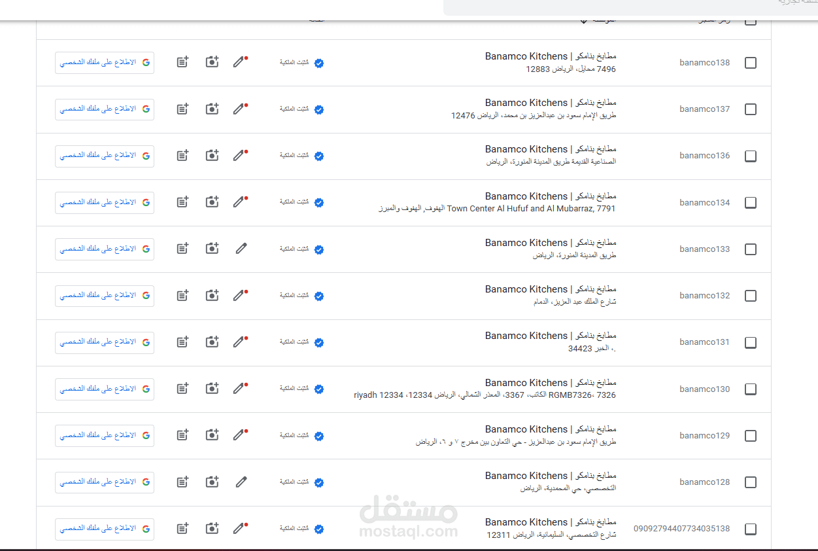Verified badge icon in banamco133 row
Screen dimensions: 818x551
click(x=319, y=250)
